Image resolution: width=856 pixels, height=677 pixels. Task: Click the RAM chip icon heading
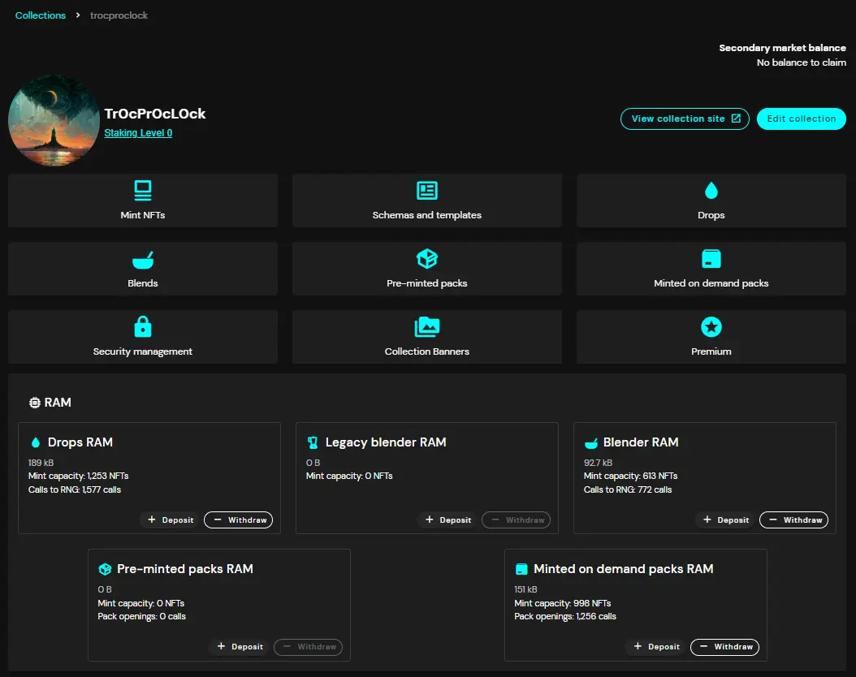click(34, 403)
